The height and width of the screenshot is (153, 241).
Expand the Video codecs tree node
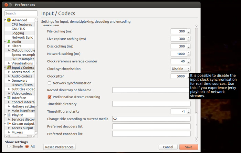(x=9, y=94)
